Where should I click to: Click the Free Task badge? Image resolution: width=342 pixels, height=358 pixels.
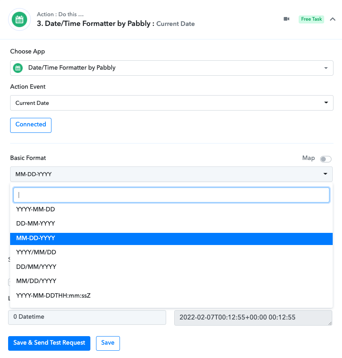[311, 19]
